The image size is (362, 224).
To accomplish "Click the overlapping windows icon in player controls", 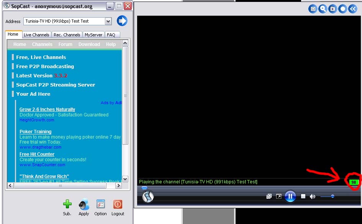I will 269,196.
